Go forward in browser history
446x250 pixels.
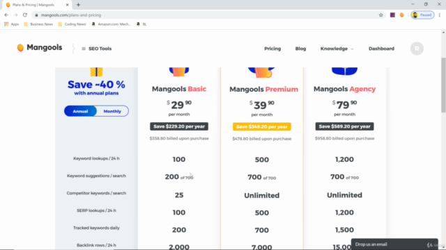click(x=15, y=15)
